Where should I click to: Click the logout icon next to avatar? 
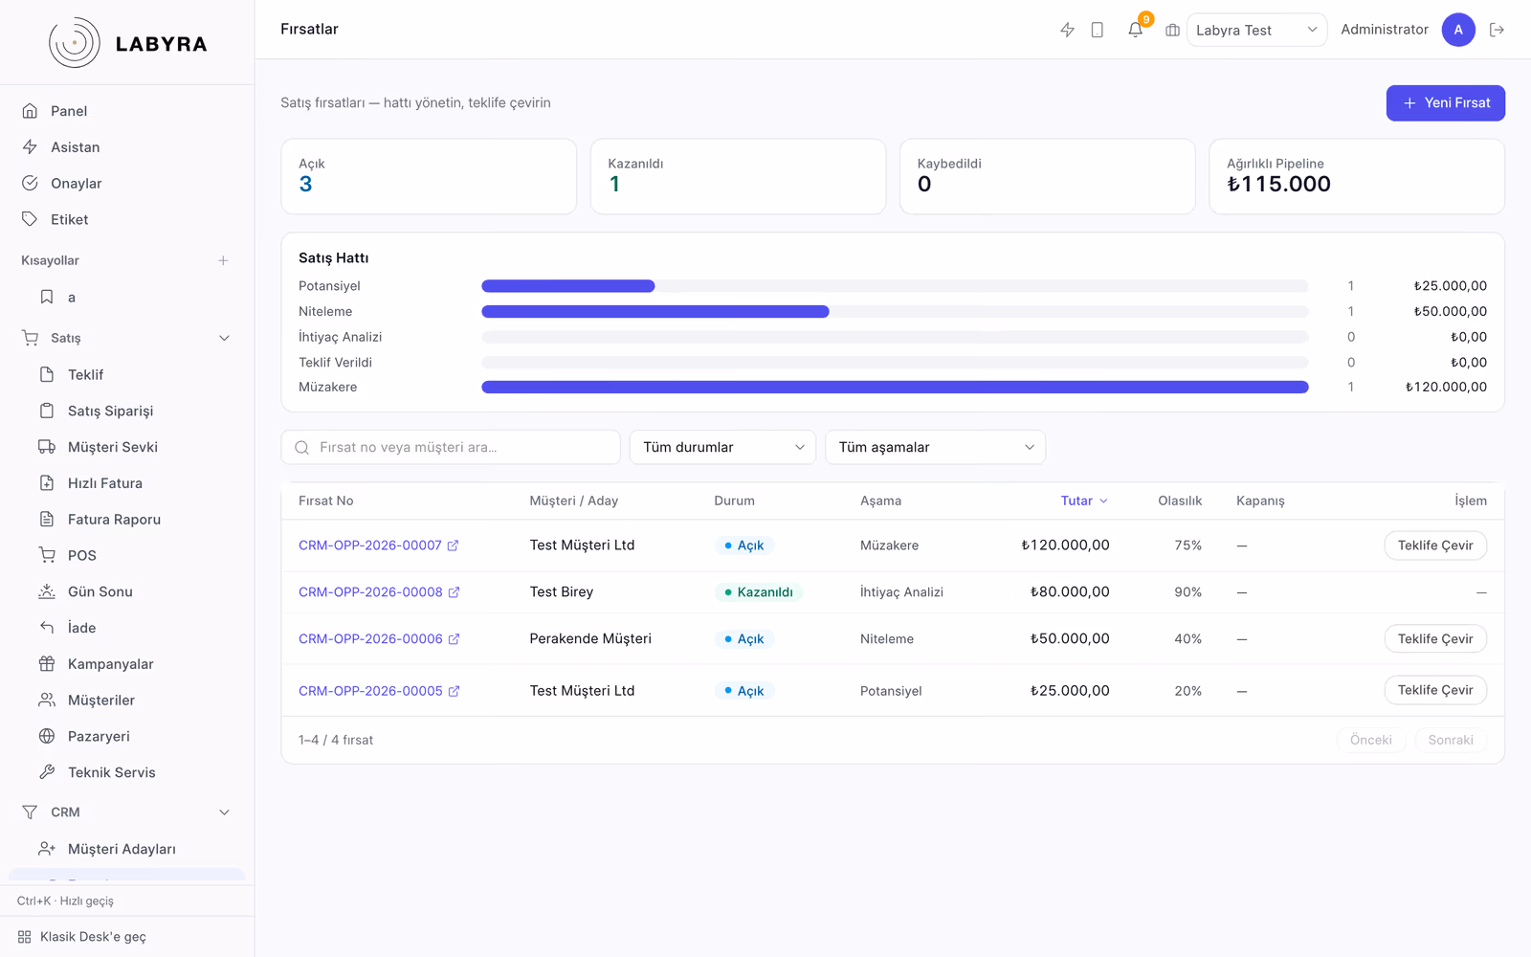(x=1498, y=30)
